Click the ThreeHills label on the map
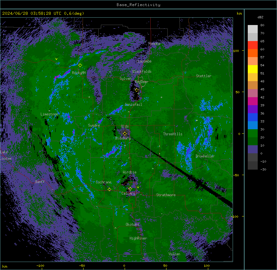The width and height of the screenshot is (277, 270). pyautogui.click(x=173, y=134)
